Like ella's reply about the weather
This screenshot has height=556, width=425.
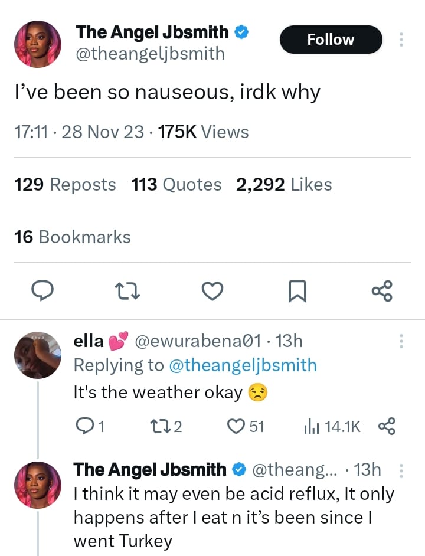(x=237, y=426)
